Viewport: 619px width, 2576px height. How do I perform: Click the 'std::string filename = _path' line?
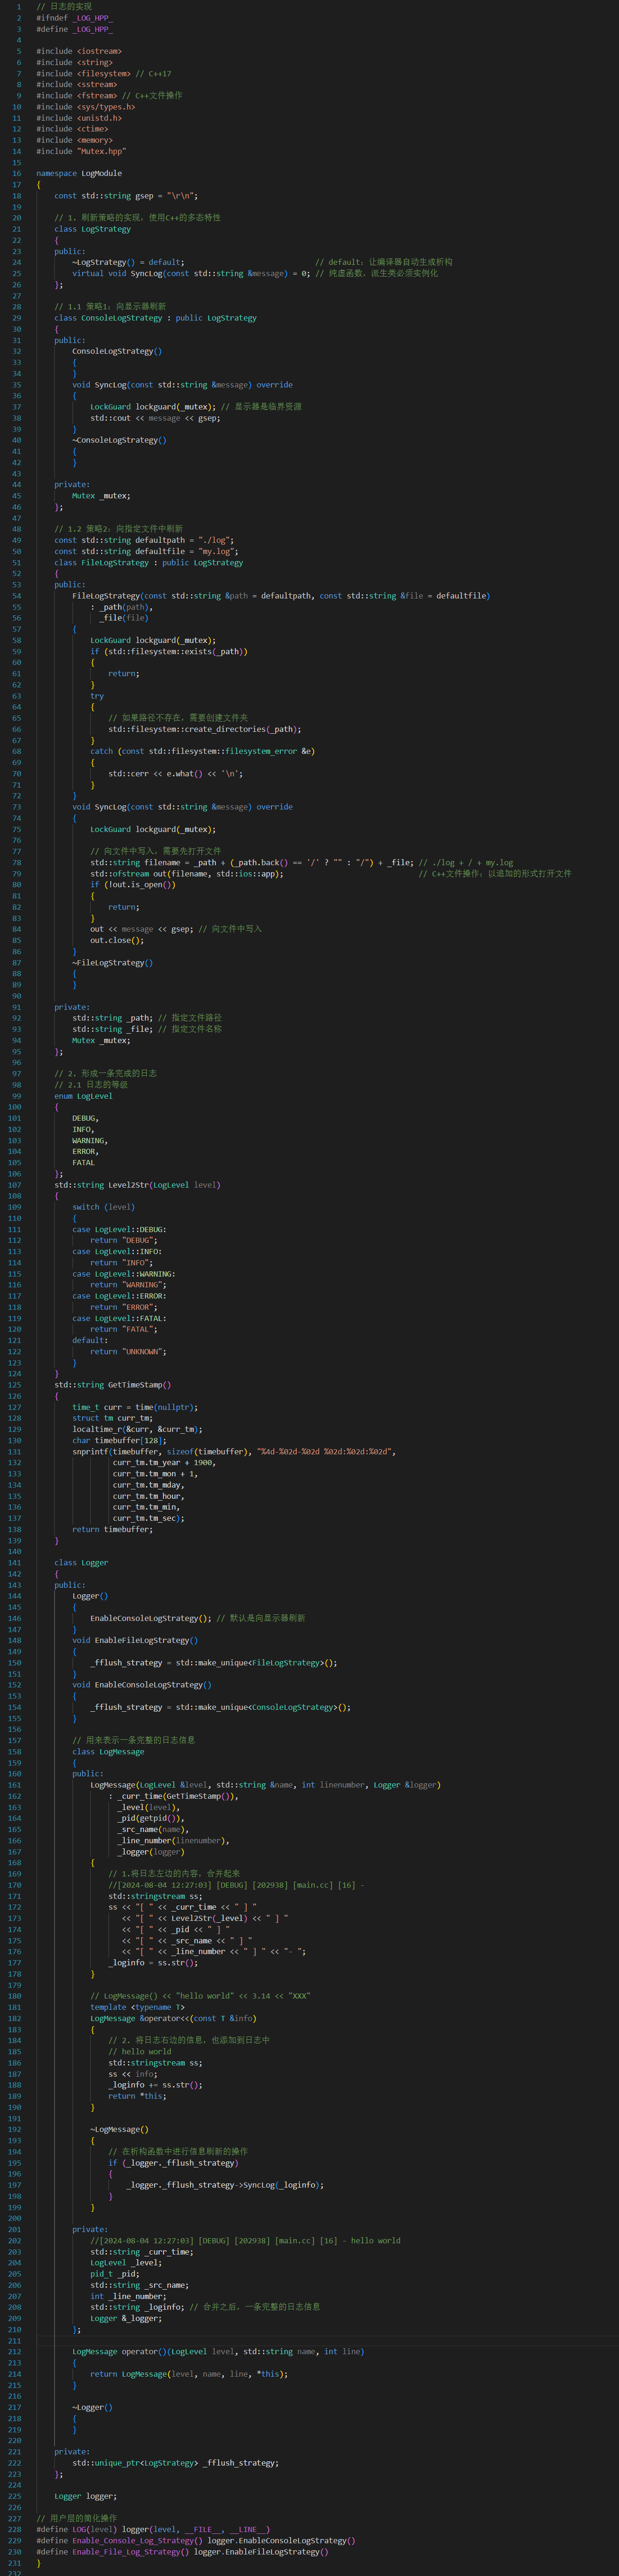[252, 862]
